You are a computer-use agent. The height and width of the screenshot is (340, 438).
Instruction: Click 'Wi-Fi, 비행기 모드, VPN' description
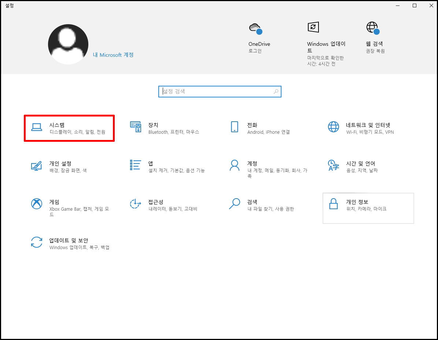point(370,132)
